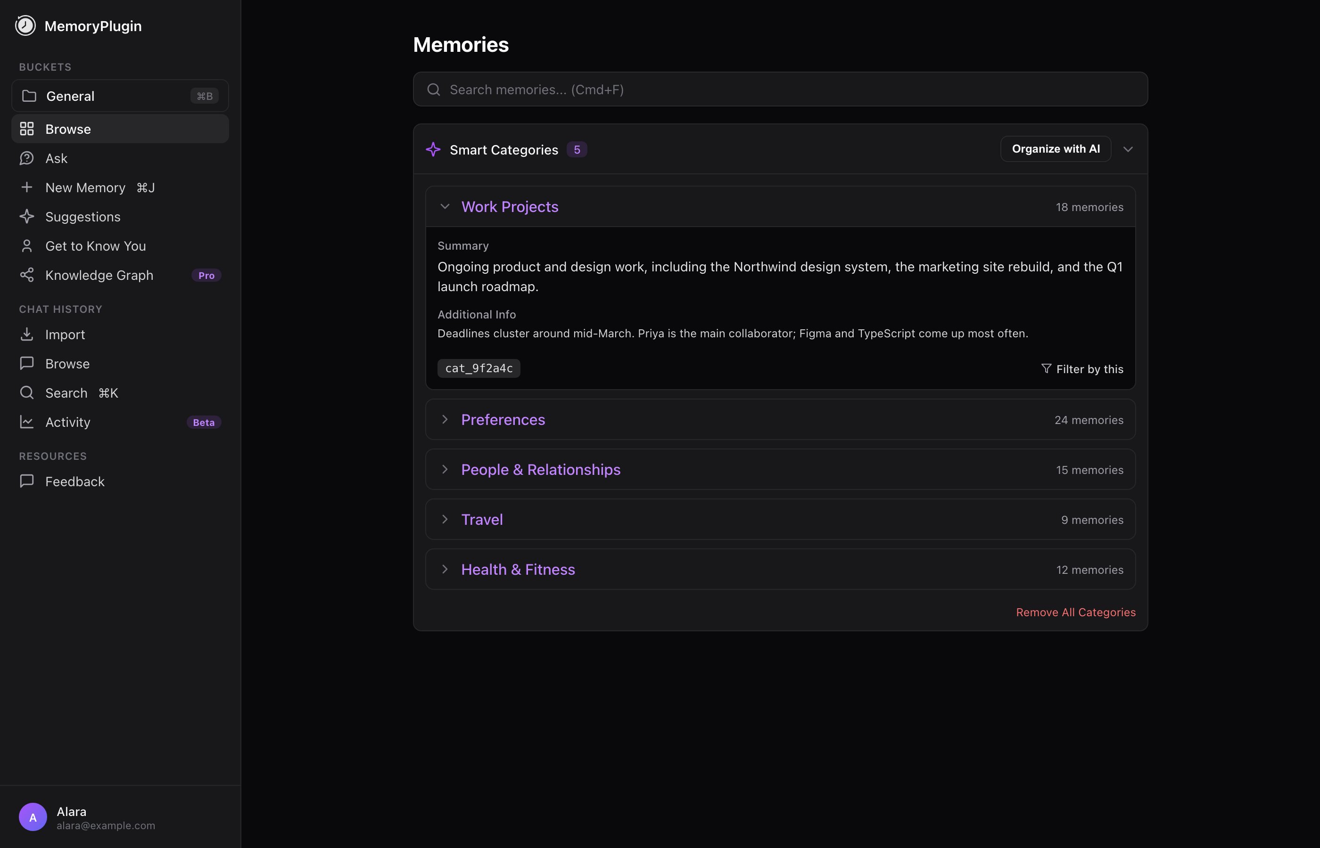1320x848 pixels.
Task: Click the Health & Fitness title
Action: 518,570
